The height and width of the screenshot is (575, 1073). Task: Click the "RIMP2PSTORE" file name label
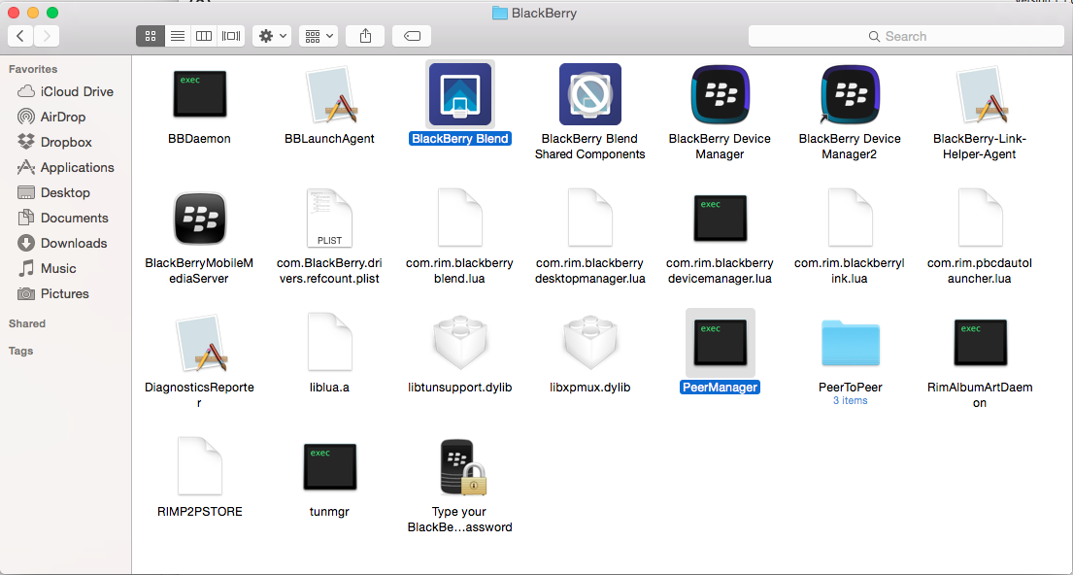[x=199, y=511]
